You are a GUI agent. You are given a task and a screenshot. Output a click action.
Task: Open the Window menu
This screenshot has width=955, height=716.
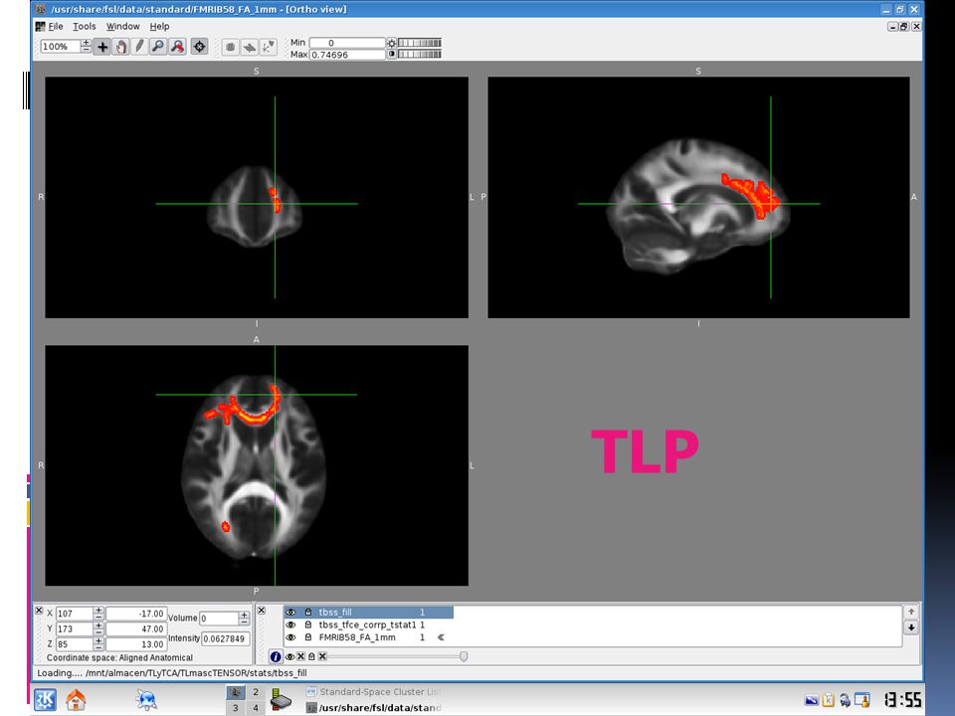(x=123, y=26)
